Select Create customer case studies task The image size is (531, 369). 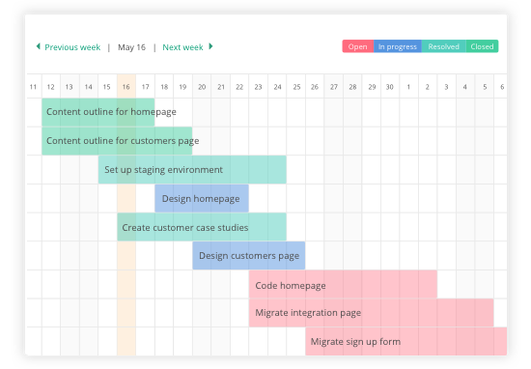202,227
